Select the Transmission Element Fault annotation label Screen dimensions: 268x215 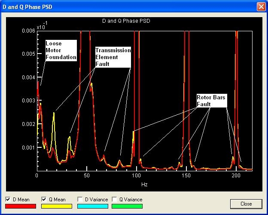click(x=113, y=57)
